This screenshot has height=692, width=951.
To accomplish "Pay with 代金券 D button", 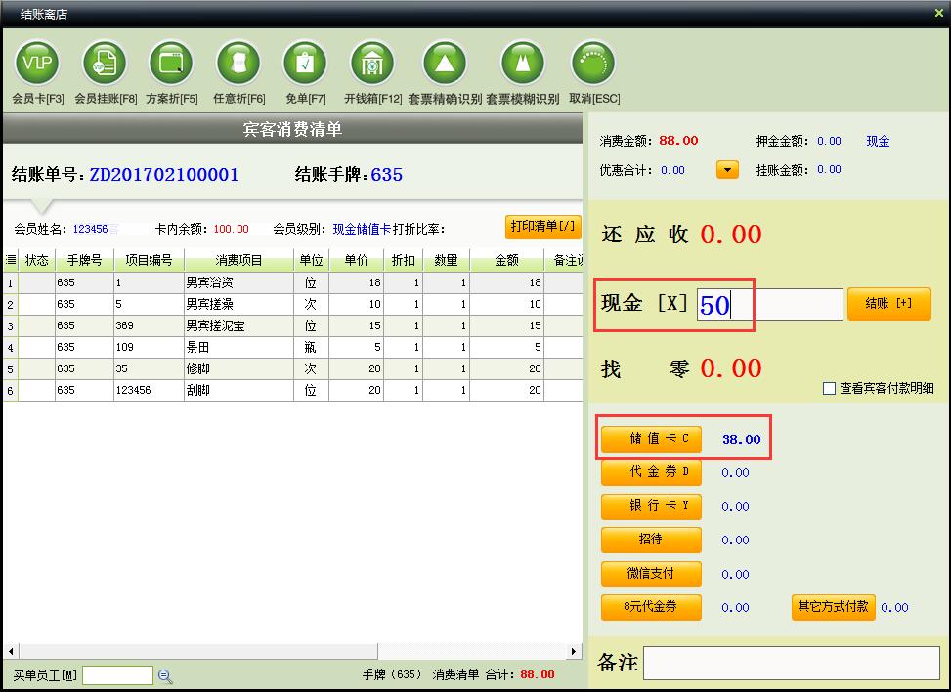I will (x=651, y=472).
